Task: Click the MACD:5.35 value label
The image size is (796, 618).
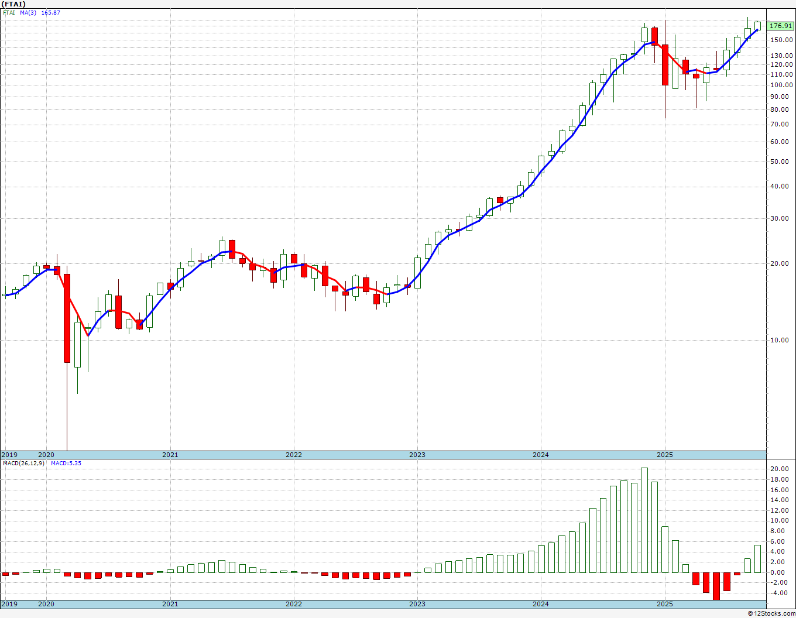Action: 66,463
